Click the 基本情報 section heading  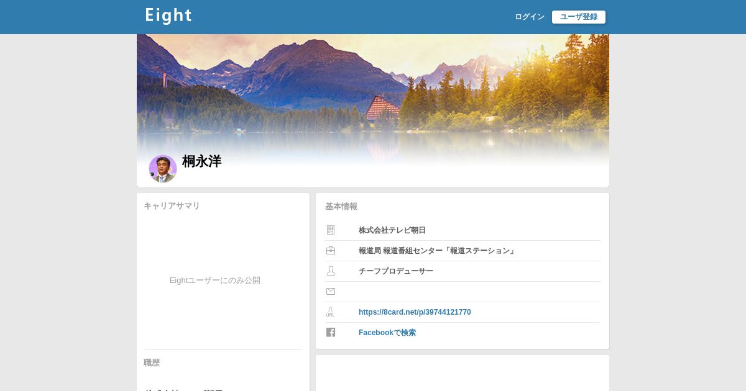[341, 207]
